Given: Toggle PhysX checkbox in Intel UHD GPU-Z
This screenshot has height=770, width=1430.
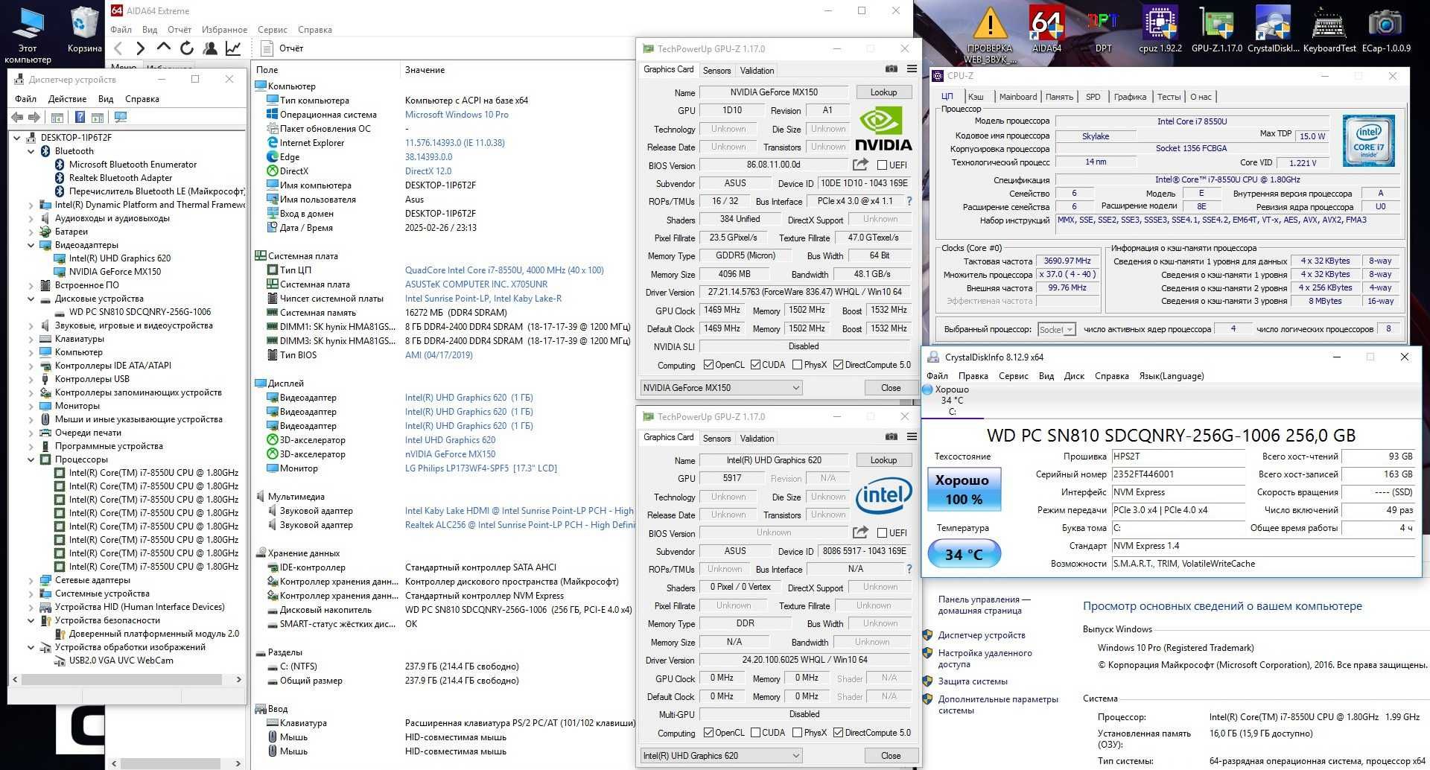Looking at the screenshot, I should coord(797,733).
